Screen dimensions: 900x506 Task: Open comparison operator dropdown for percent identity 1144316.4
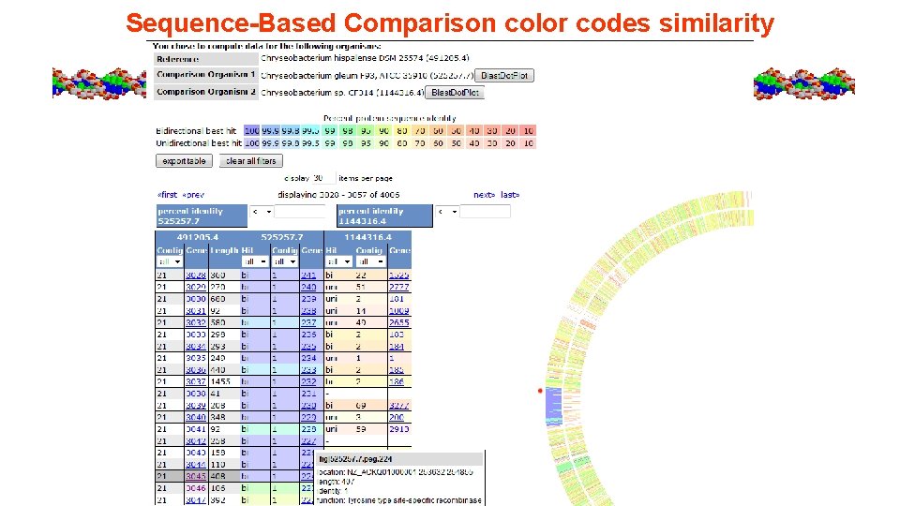tap(447, 212)
